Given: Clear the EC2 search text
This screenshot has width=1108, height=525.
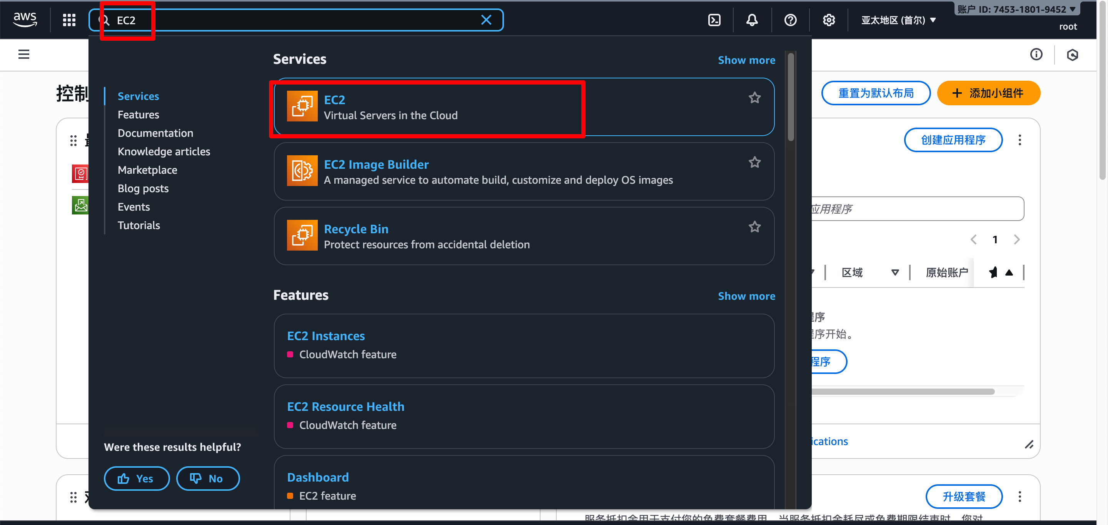Looking at the screenshot, I should [x=486, y=20].
